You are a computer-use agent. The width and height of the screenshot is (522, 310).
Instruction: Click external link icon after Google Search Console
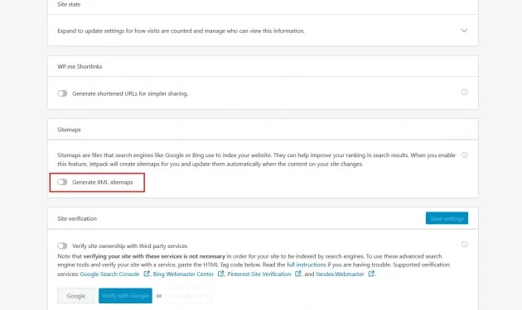coord(147,274)
